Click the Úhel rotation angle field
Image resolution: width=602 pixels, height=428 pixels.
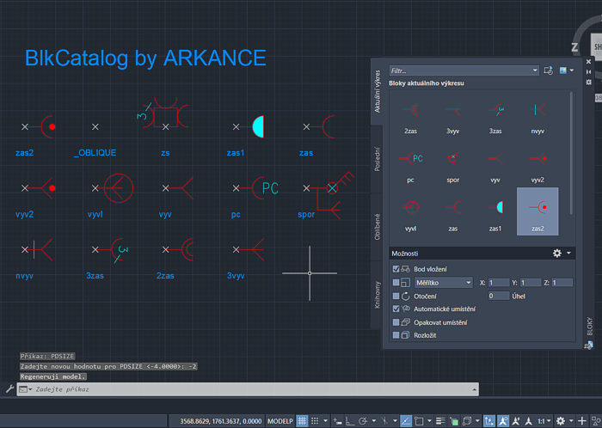(499, 296)
